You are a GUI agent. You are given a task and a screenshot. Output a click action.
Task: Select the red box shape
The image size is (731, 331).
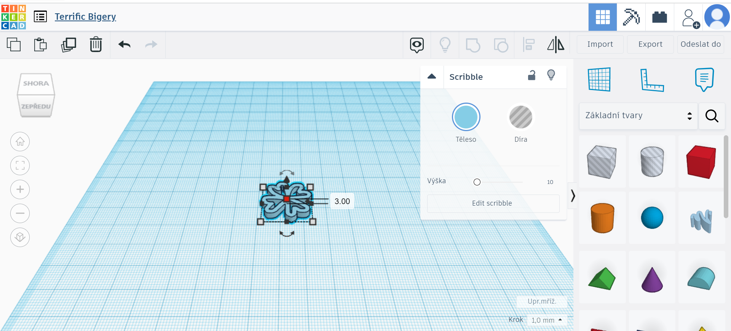[701, 162]
